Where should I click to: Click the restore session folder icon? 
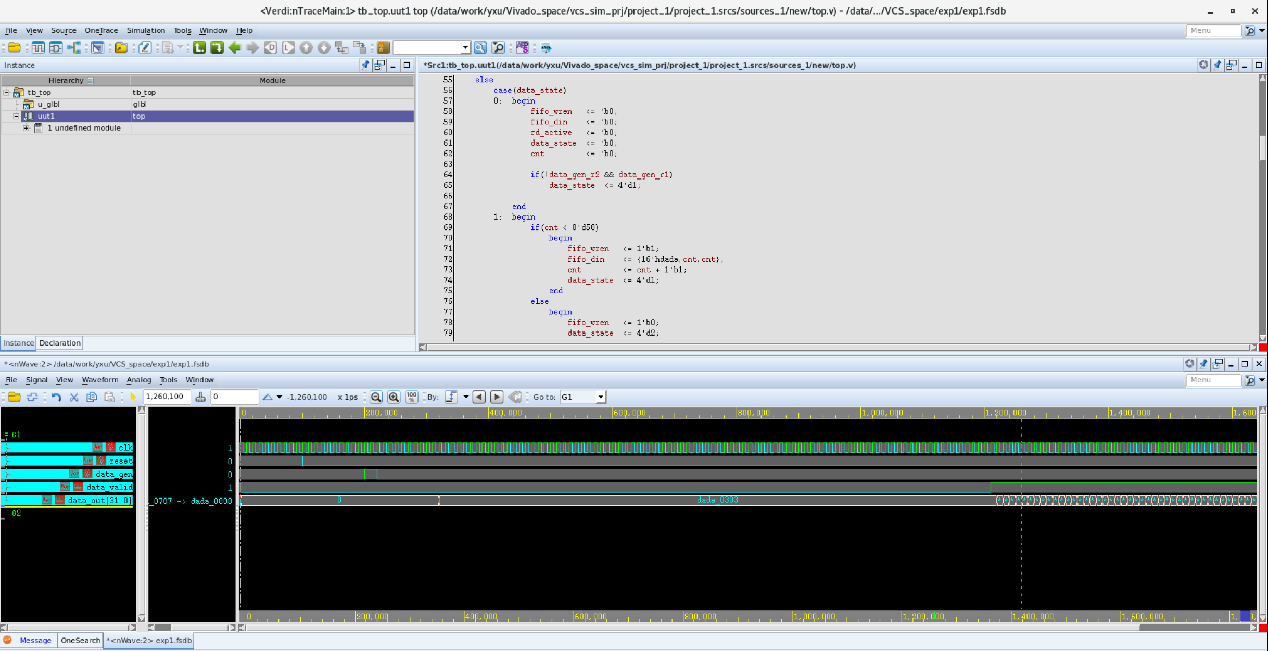[121, 48]
